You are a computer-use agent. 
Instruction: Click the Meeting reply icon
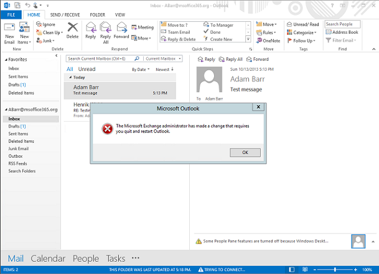click(134, 27)
